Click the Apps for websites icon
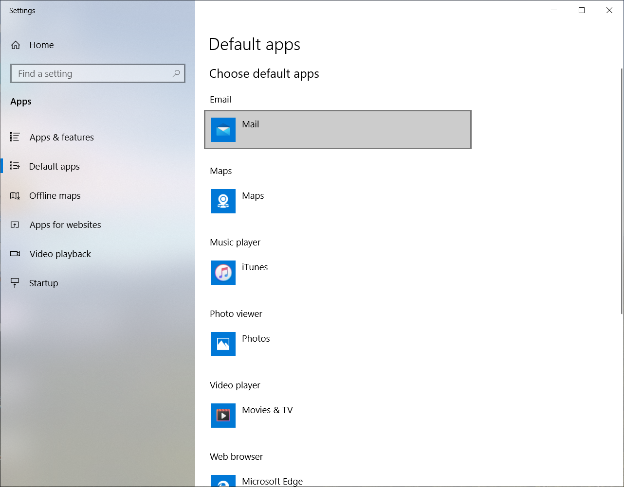This screenshot has height=487, width=624. [x=15, y=225]
